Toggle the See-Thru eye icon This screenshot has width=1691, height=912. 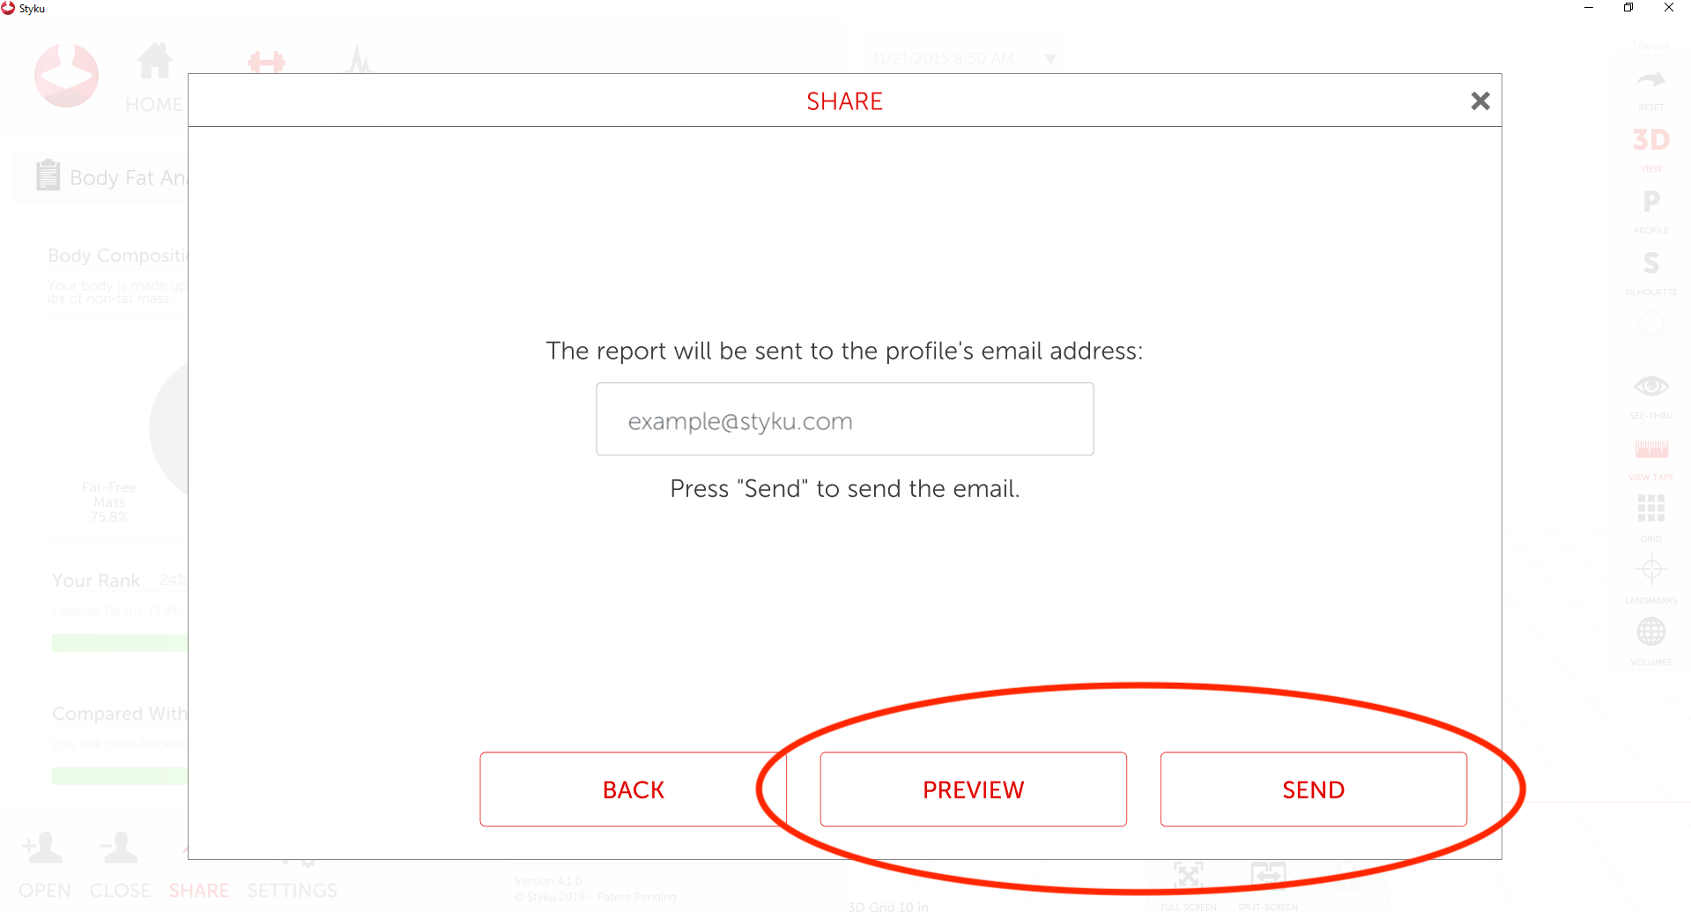pyautogui.click(x=1650, y=387)
